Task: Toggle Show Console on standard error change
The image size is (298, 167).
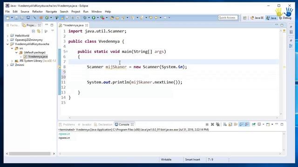Action: 247,124
